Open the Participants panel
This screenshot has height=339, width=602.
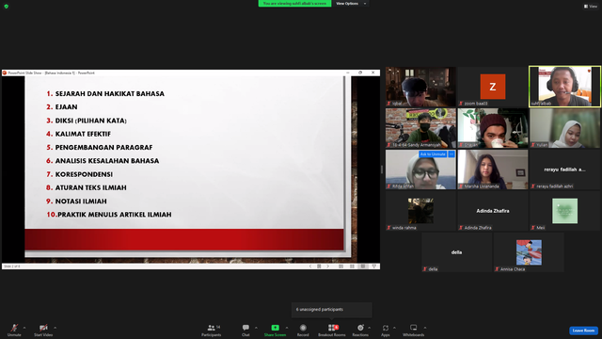coord(211,330)
